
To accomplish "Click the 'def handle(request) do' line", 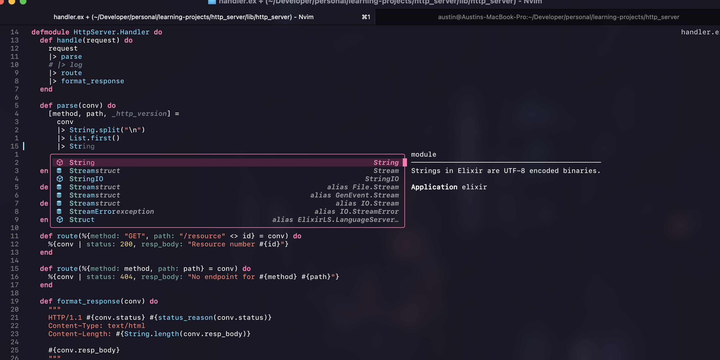I will [86, 40].
